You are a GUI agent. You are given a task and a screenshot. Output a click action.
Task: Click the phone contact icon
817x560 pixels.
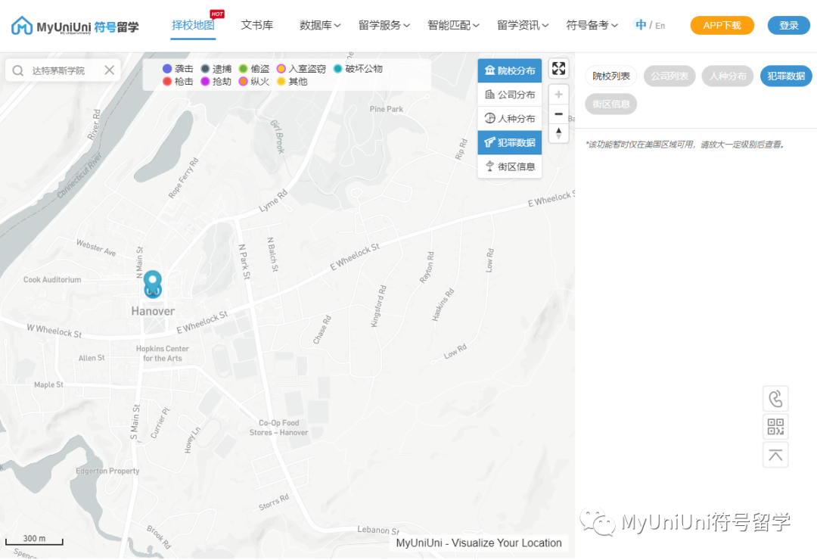coord(775,398)
